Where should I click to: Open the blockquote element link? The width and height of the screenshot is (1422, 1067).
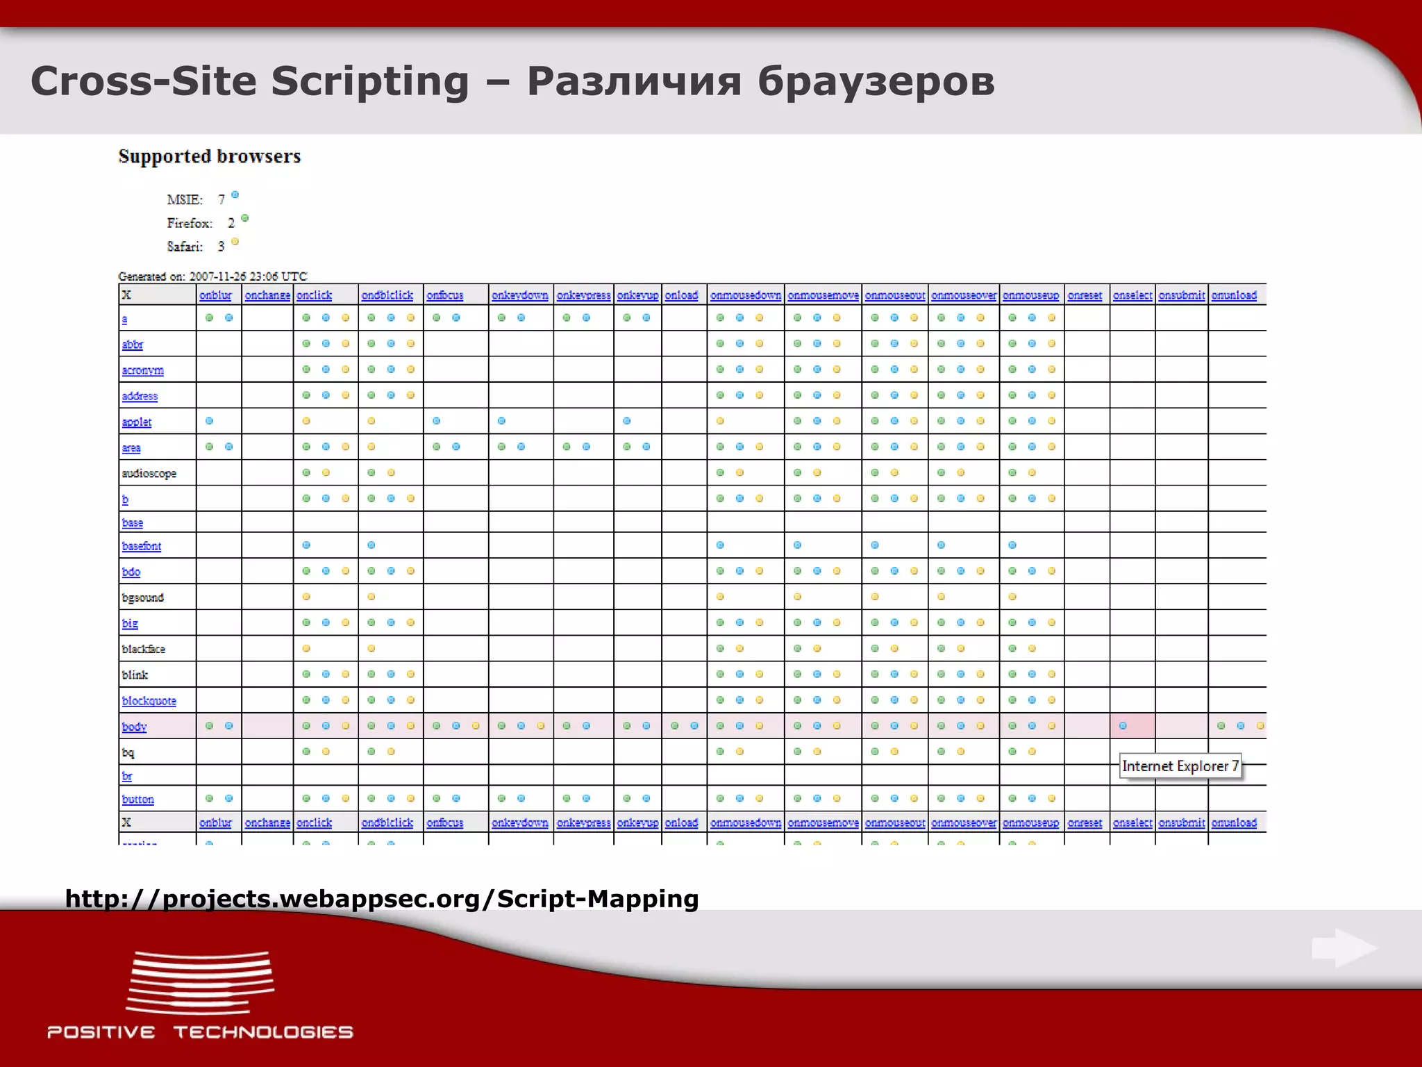(x=149, y=701)
